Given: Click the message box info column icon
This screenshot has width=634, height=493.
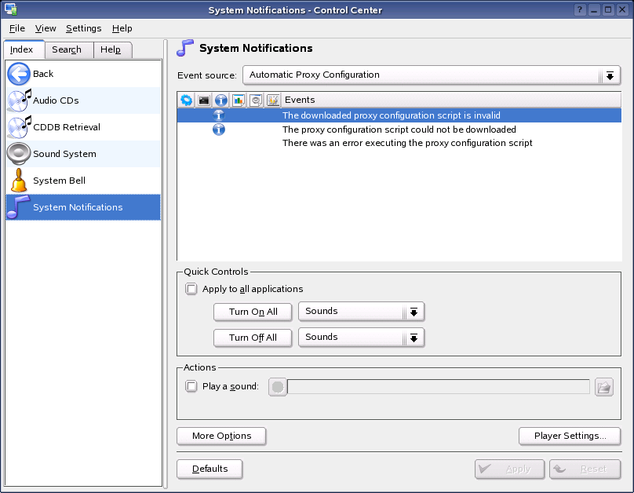Looking at the screenshot, I should 221,100.
